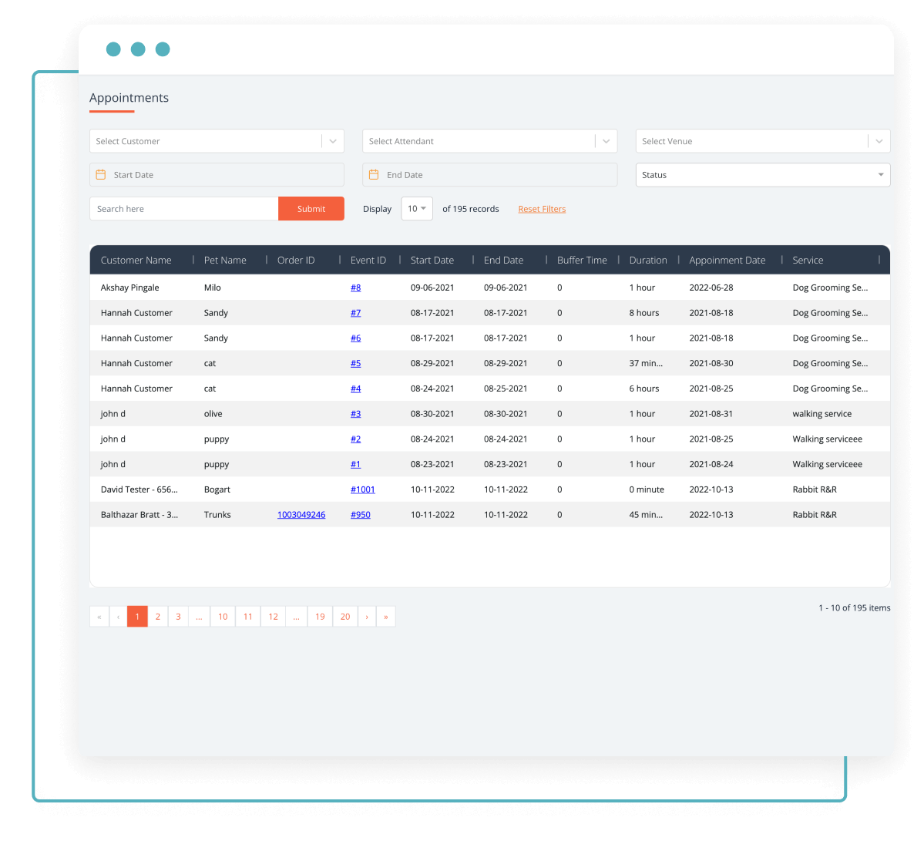
Task: Jump to first page using double-left arrow
Action: [x=99, y=616]
